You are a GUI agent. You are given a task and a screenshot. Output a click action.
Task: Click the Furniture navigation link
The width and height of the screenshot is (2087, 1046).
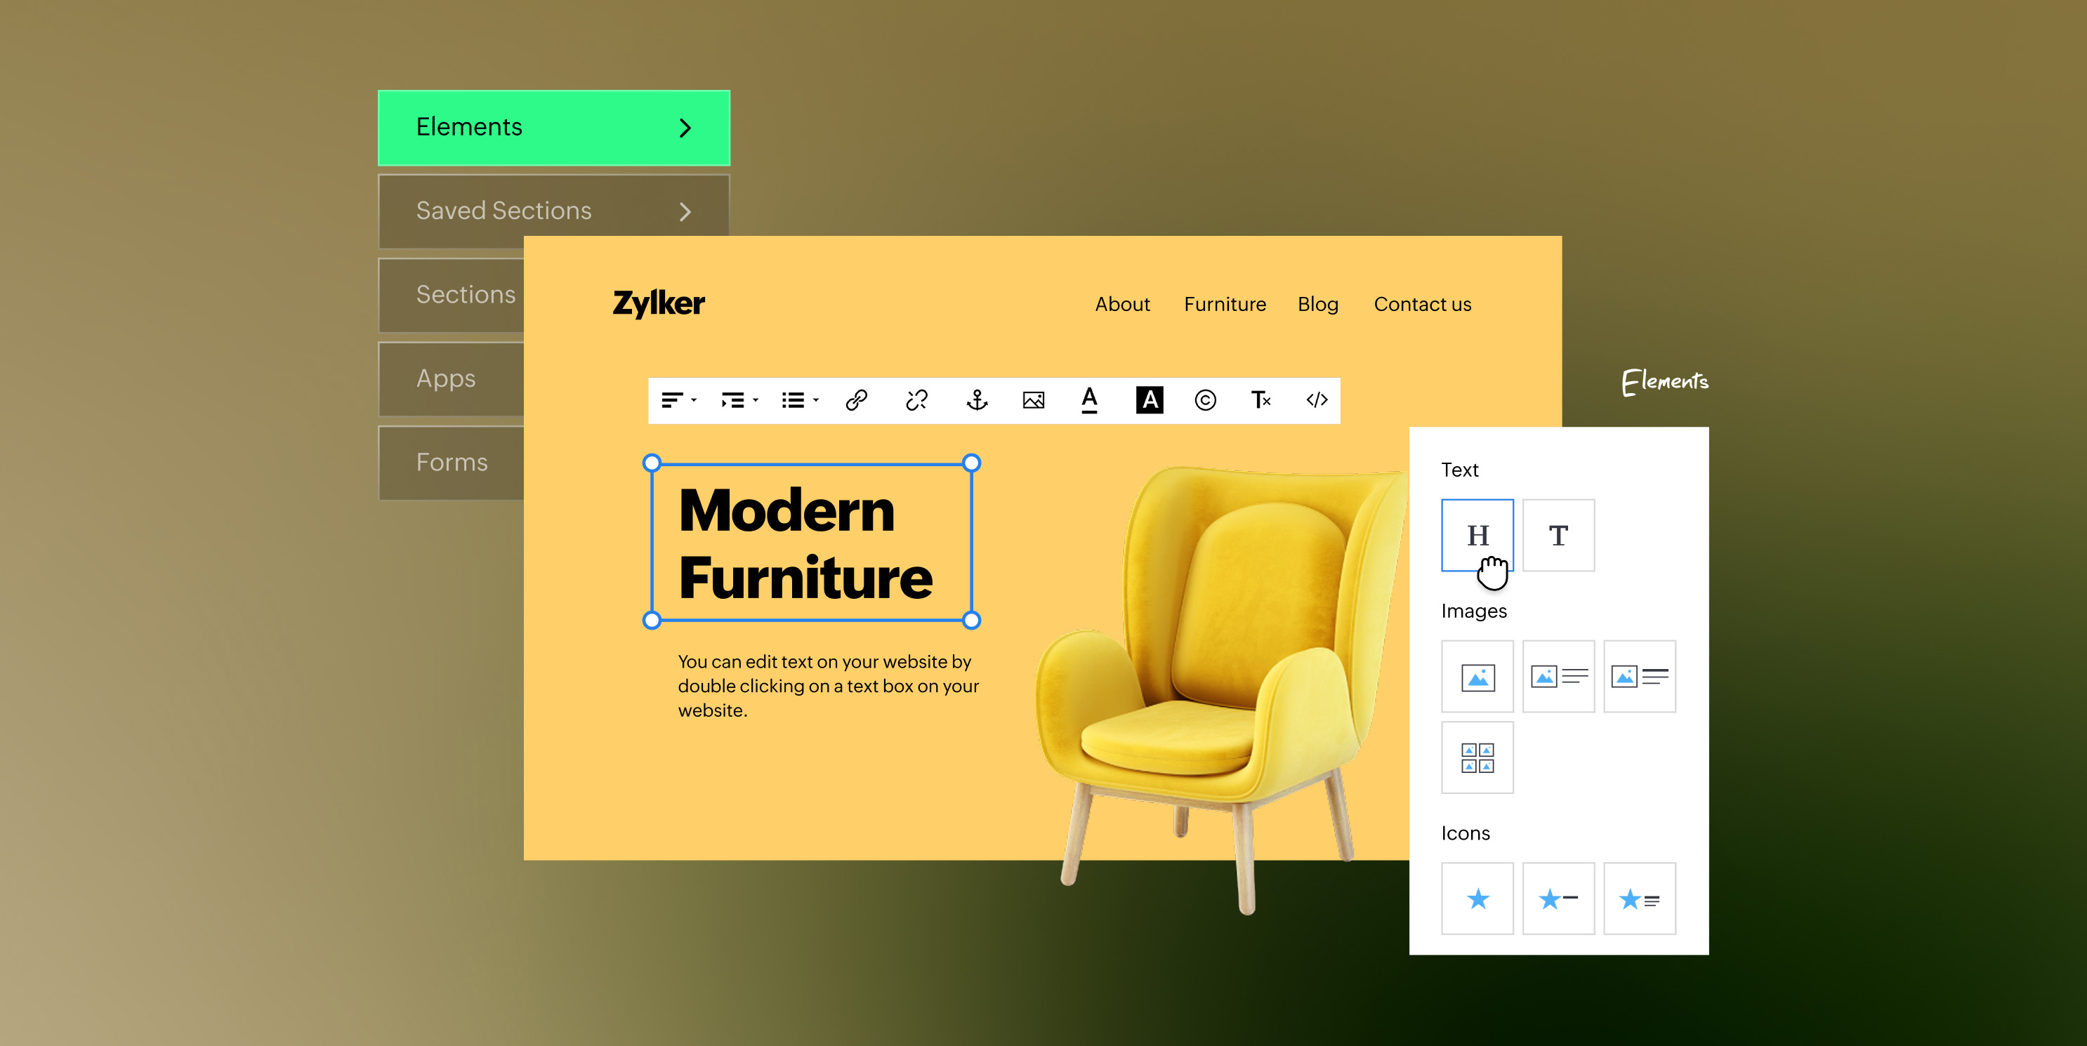click(x=1224, y=305)
